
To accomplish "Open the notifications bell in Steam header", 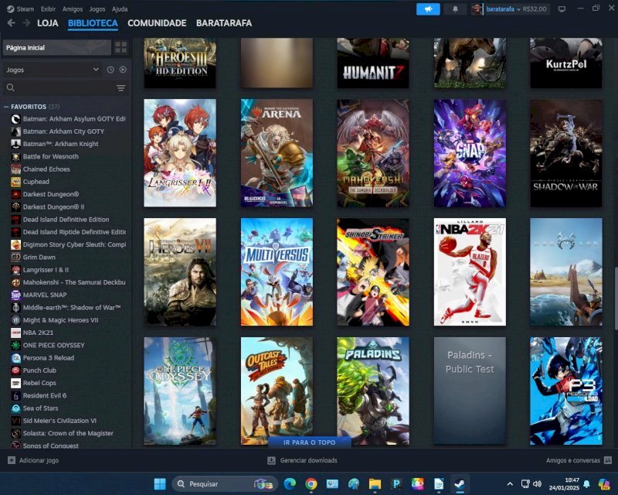I will pyautogui.click(x=455, y=9).
